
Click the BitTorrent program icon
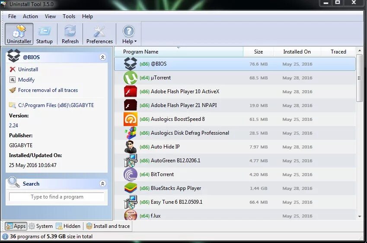click(x=131, y=174)
